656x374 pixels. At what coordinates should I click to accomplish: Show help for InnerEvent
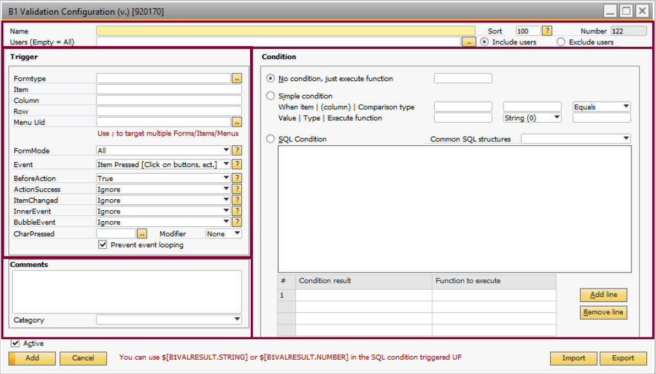tap(237, 211)
